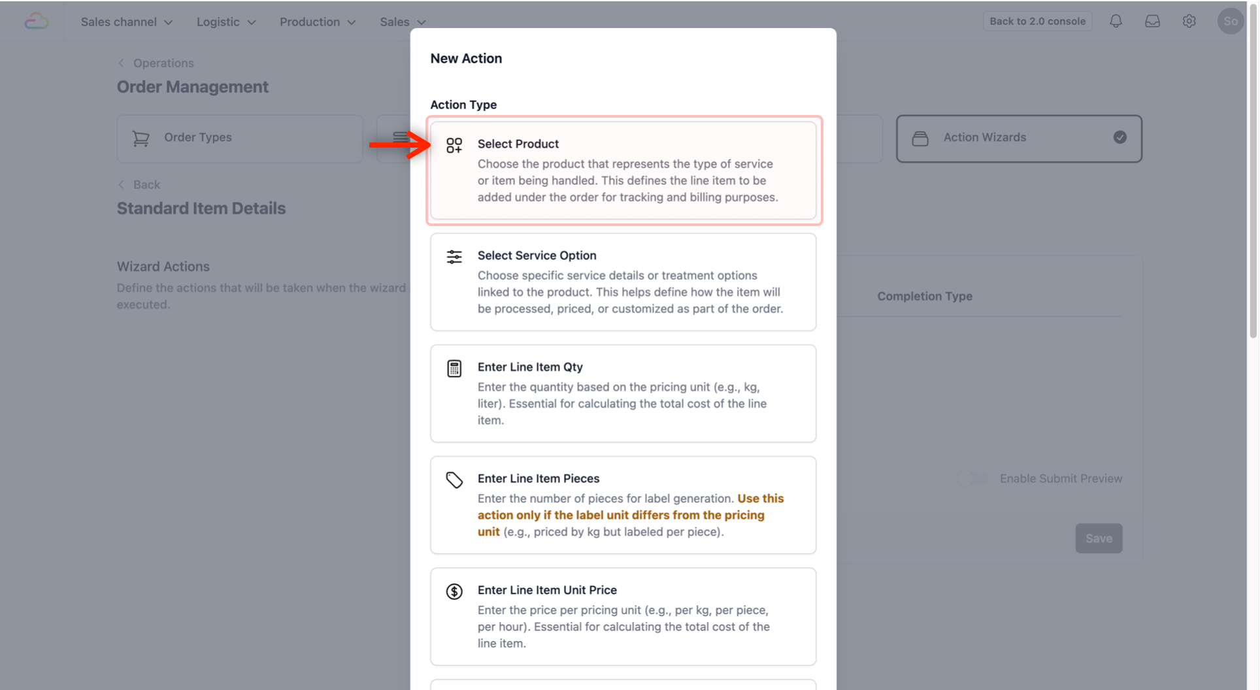Click the chevron beside Back
1260x690 pixels.
[121, 184]
